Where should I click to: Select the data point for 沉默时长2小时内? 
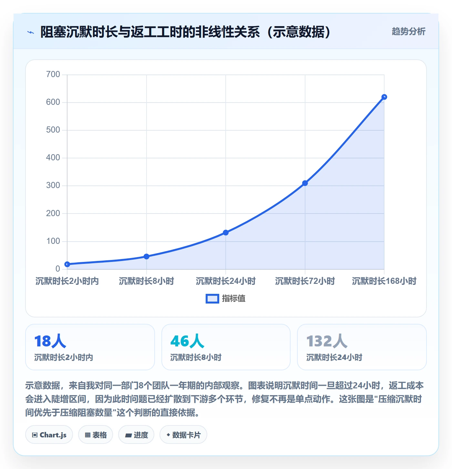pos(67,264)
